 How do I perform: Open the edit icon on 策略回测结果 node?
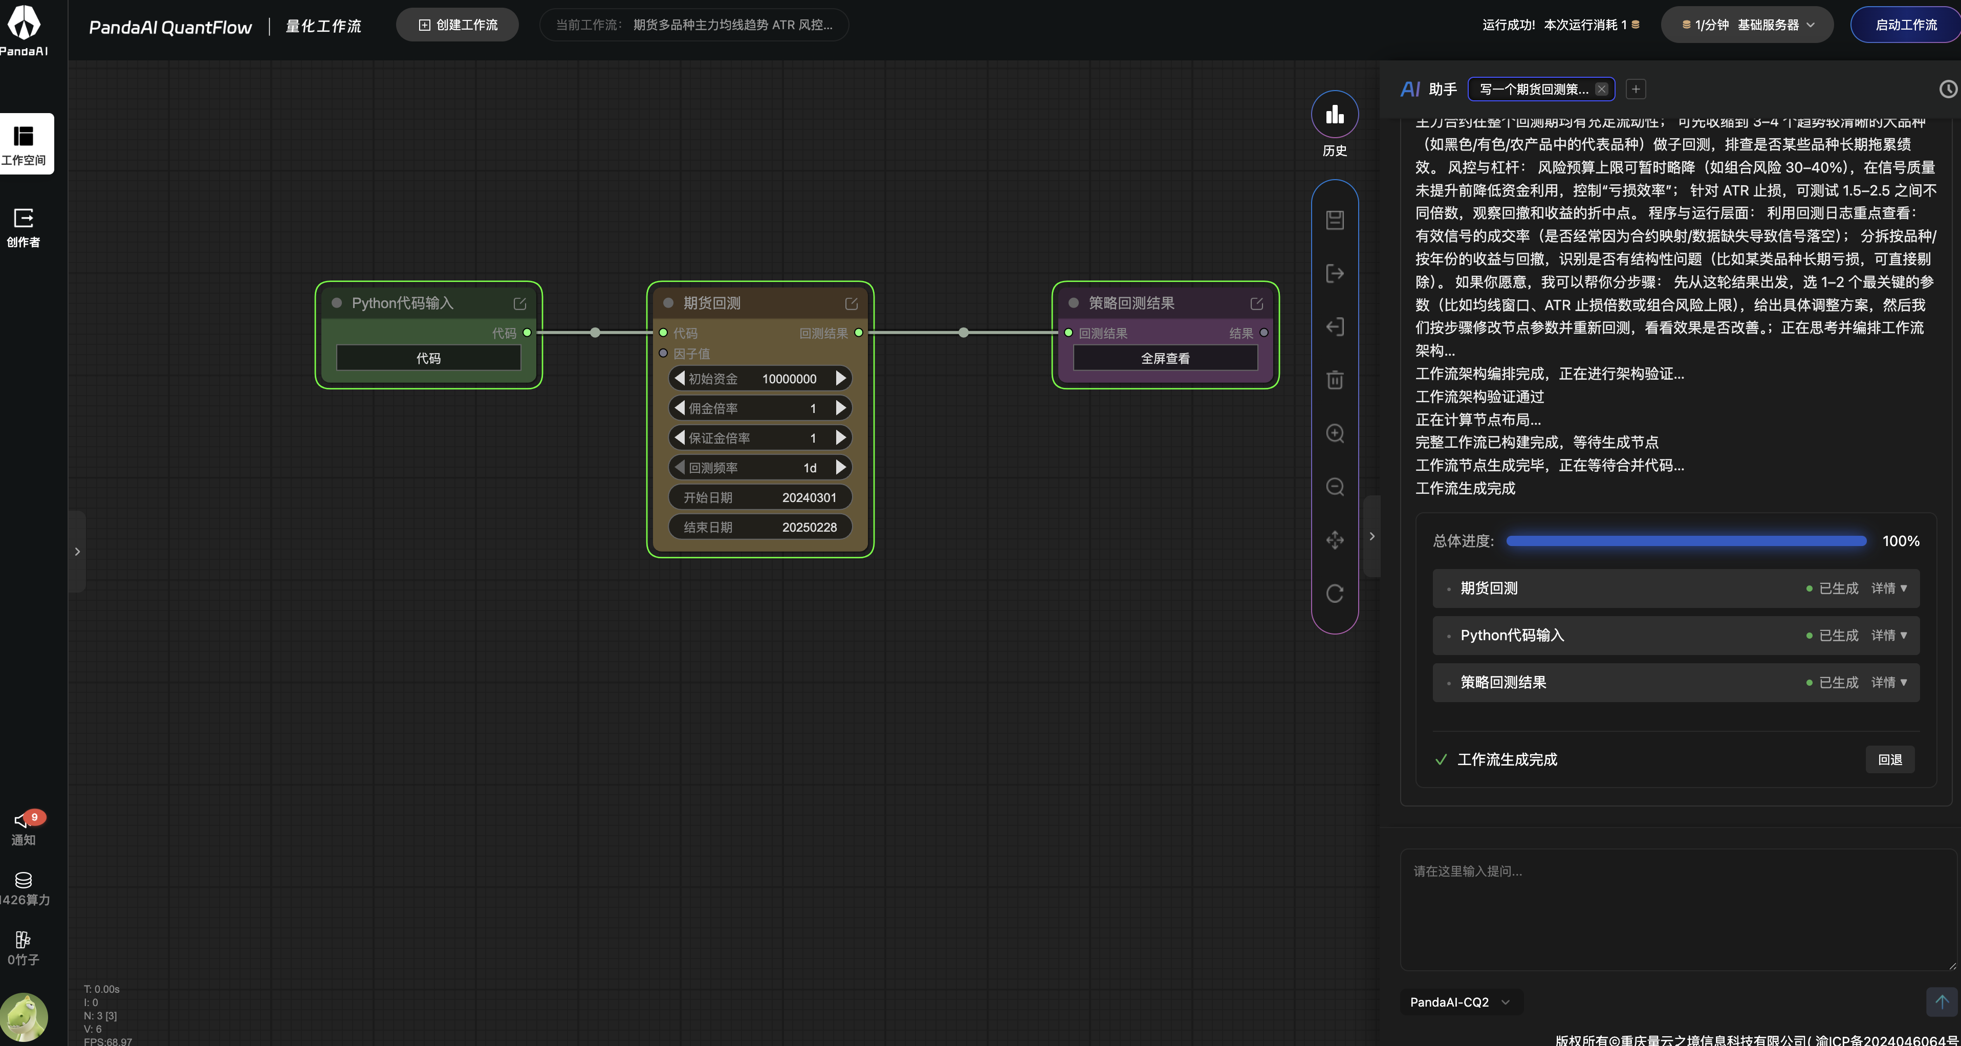click(1257, 304)
